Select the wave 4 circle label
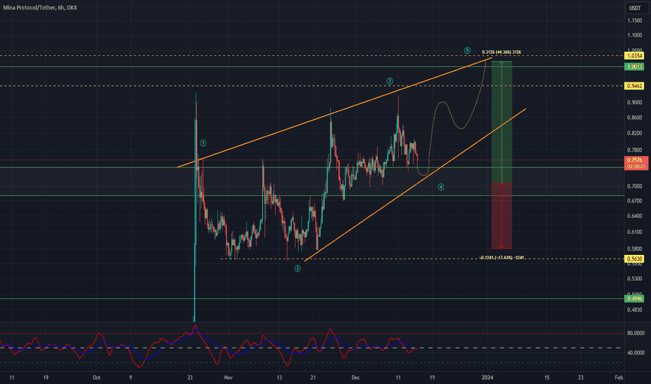The height and width of the screenshot is (384, 651). [x=441, y=187]
